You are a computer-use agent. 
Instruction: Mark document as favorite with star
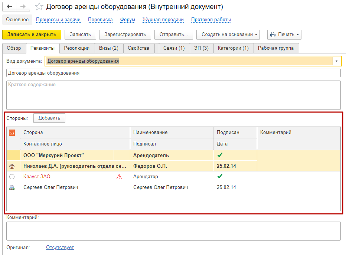[39, 7]
